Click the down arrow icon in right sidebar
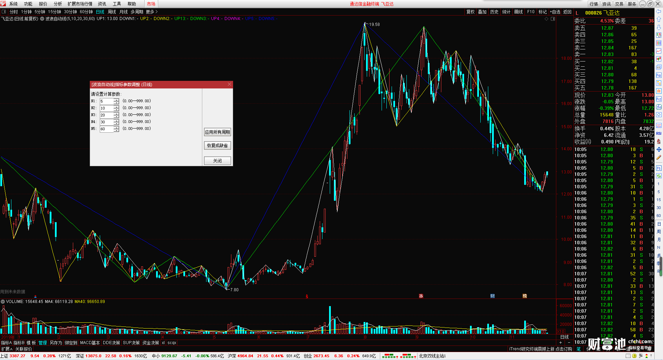 (x=659, y=27)
